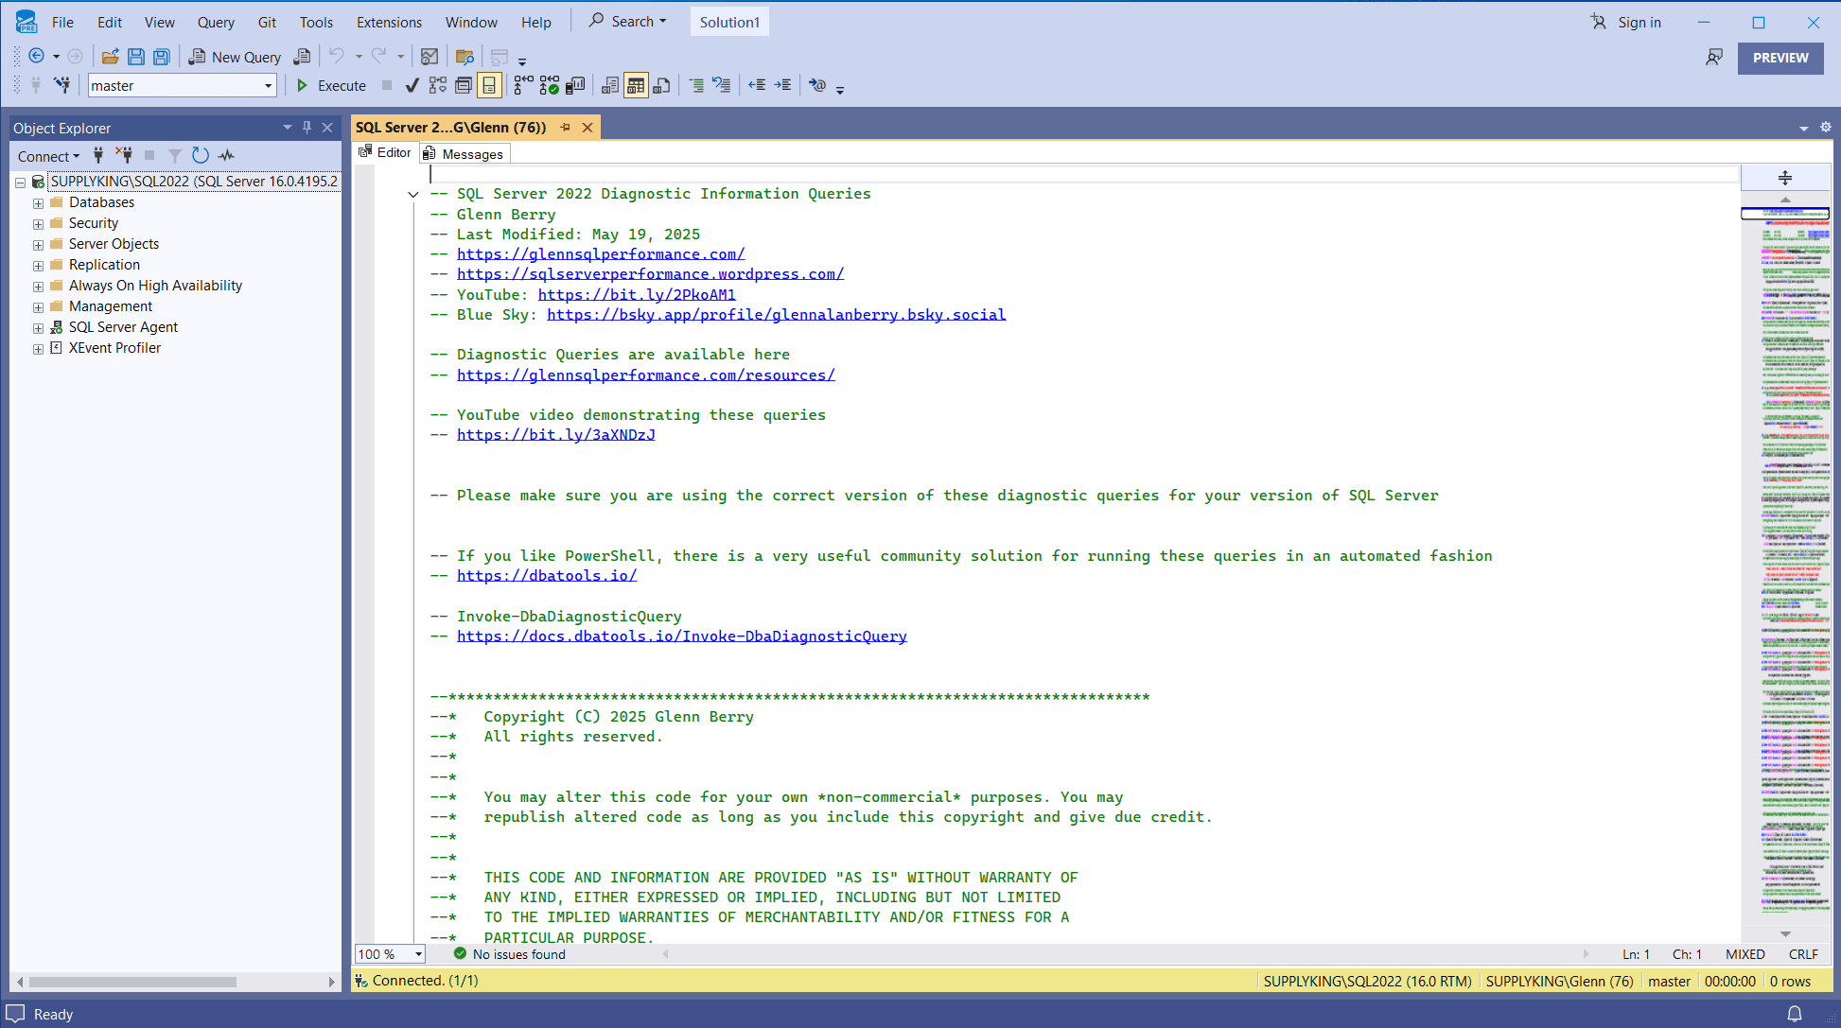Click the Refresh icon in Object Explorer

click(201, 155)
